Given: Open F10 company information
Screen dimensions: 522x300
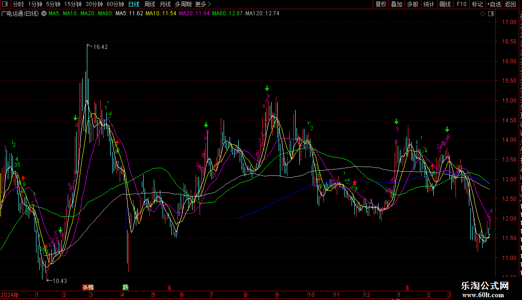Looking at the screenshot, I should point(461,4).
